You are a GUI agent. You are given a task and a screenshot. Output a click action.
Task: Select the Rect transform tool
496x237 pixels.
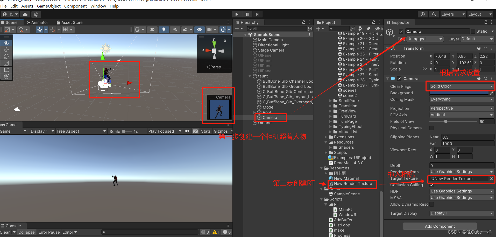pyautogui.click(x=6, y=70)
